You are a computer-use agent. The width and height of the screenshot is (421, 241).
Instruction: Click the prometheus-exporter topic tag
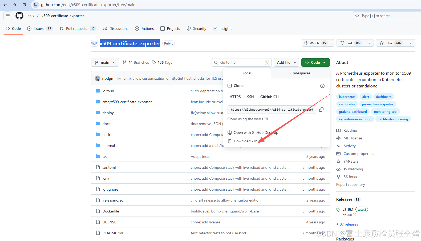click(x=378, y=104)
